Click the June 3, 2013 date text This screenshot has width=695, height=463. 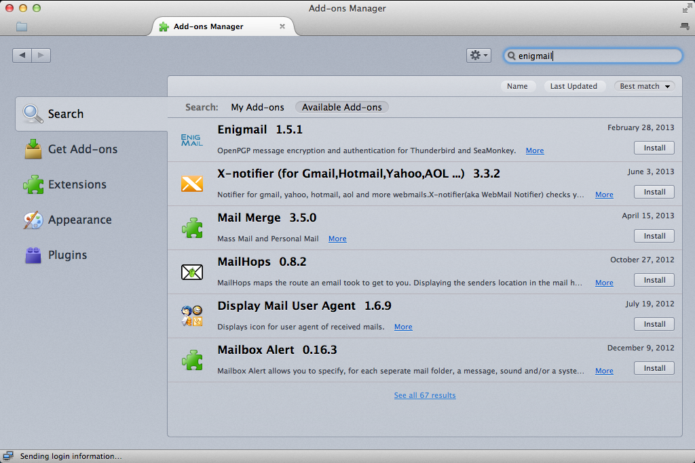pos(651,172)
